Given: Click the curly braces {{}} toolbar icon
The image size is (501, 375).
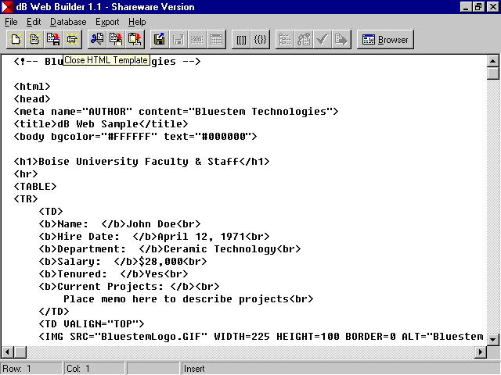Looking at the screenshot, I should [x=260, y=39].
